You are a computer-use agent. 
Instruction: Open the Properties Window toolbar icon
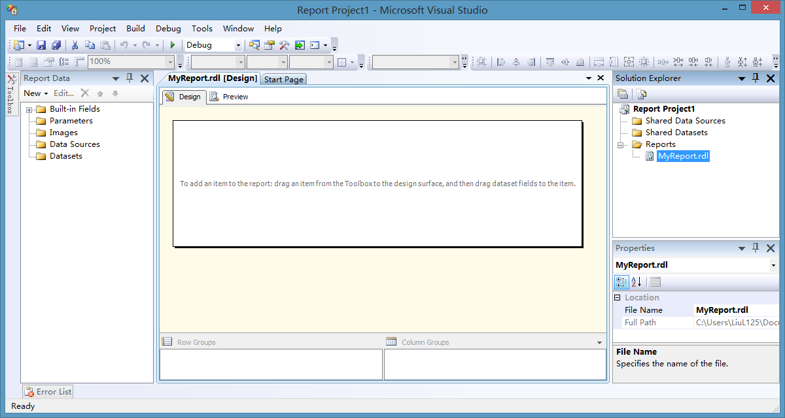pos(270,45)
